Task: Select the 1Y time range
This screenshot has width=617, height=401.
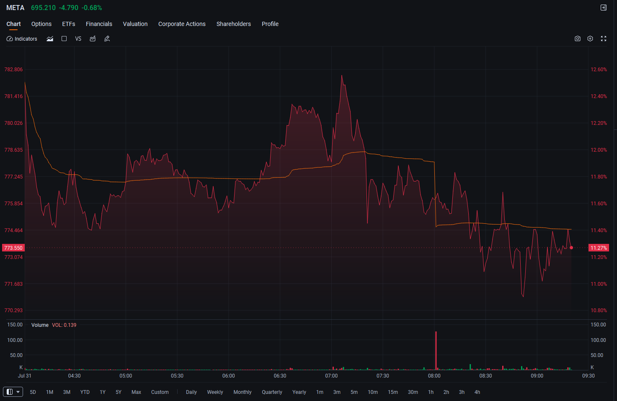Action: coord(103,392)
